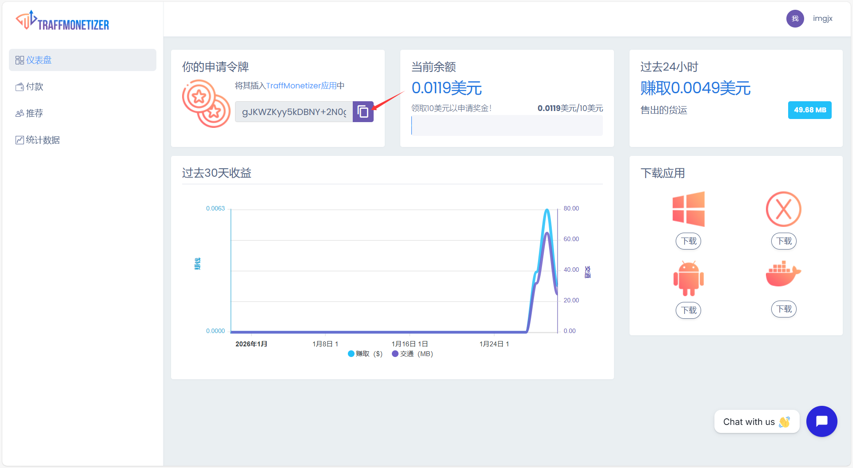Click the coin token illustration
This screenshot has height=468, width=853.
point(206,104)
